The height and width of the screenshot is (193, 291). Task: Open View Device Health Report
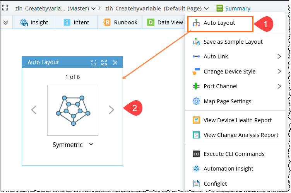pos(238,120)
